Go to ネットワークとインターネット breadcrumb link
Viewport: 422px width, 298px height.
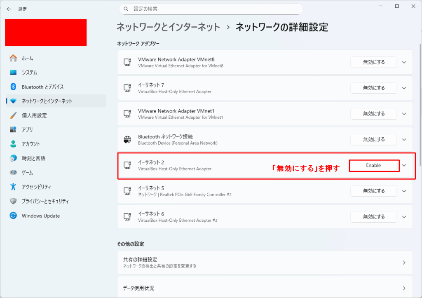168,27
